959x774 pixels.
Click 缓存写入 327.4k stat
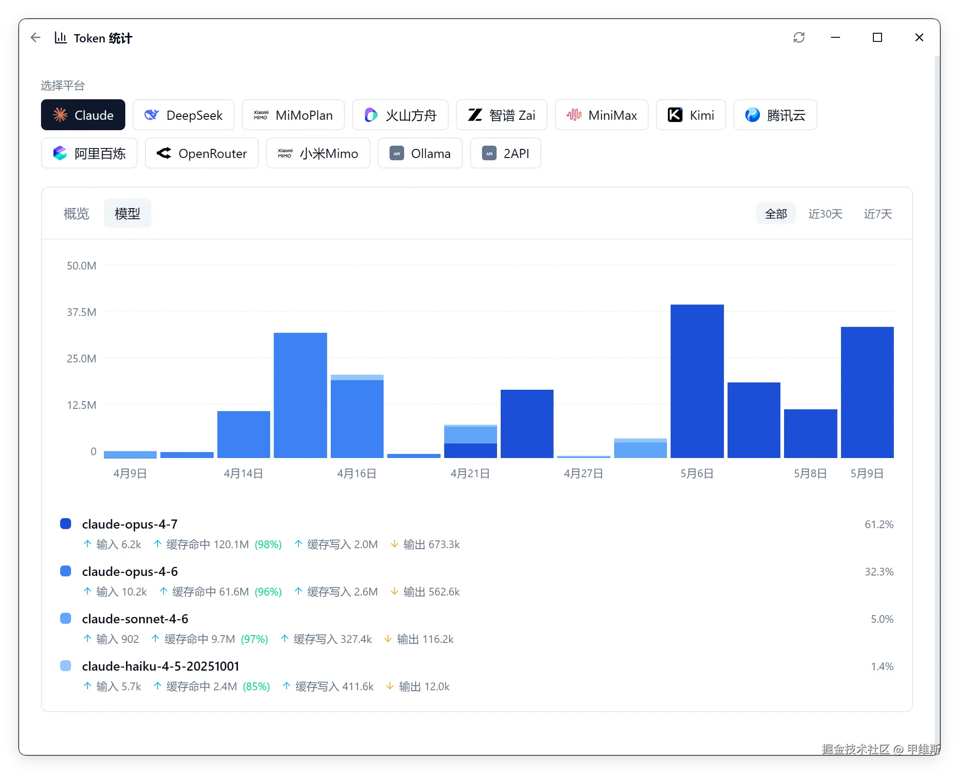326,639
